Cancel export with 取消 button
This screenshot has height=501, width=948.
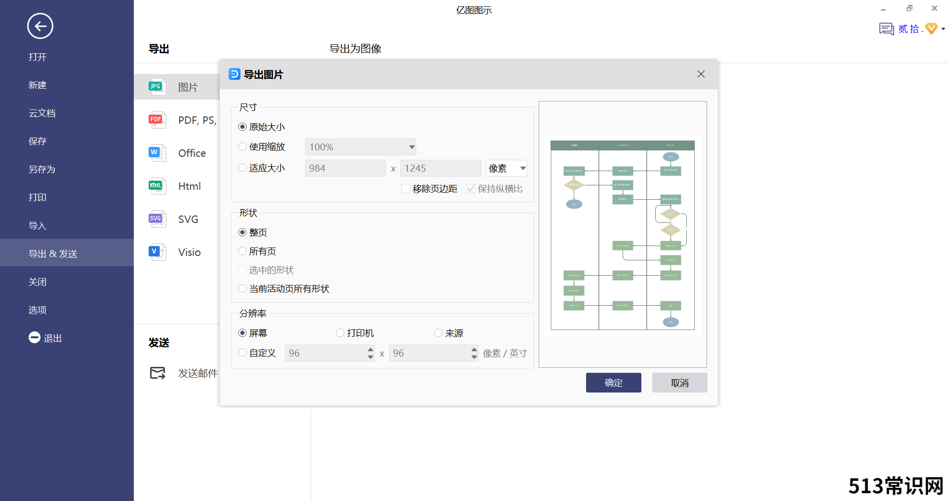pos(680,383)
